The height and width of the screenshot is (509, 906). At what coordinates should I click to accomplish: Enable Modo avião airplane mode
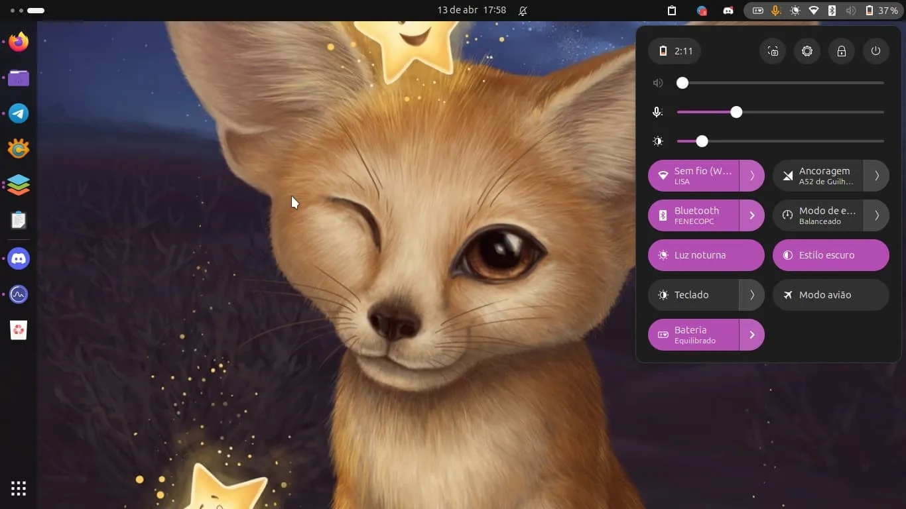click(x=831, y=295)
